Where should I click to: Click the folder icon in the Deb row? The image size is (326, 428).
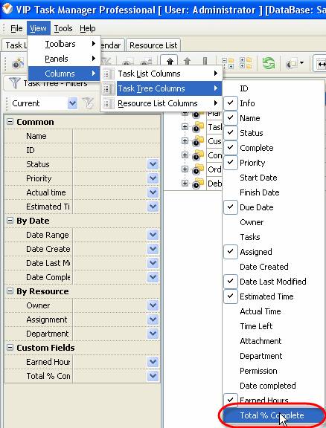pos(197,184)
